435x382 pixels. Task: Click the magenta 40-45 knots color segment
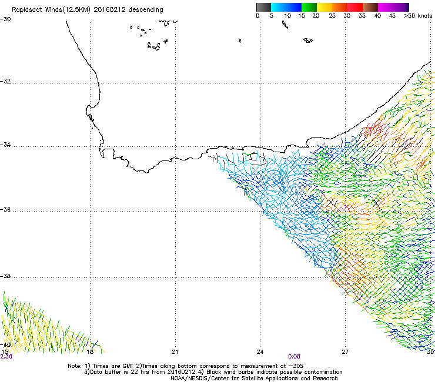[x=386, y=7]
